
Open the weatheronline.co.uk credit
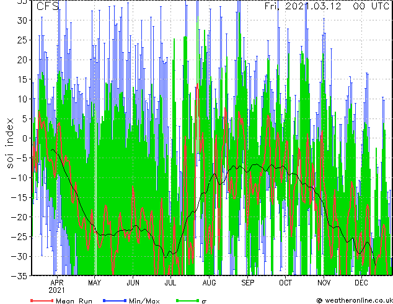click(x=355, y=300)
